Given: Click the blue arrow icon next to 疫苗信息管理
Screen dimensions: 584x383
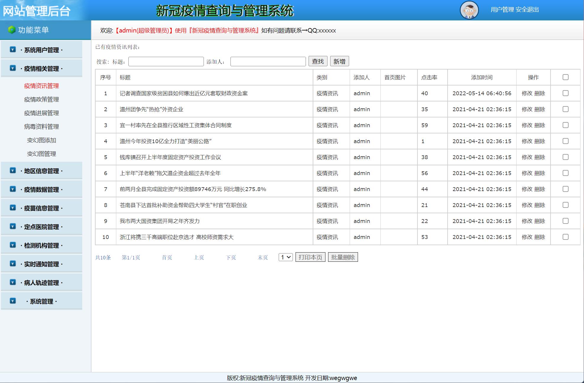Looking at the screenshot, I should 12,208.
